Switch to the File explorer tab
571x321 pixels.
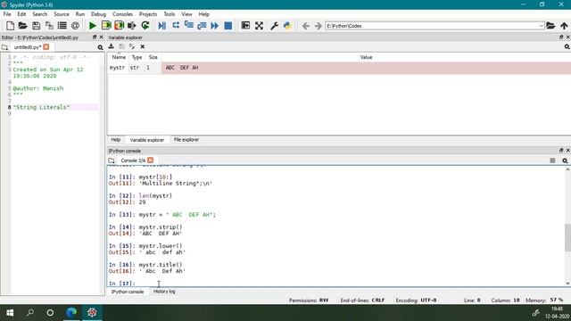[x=186, y=140]
